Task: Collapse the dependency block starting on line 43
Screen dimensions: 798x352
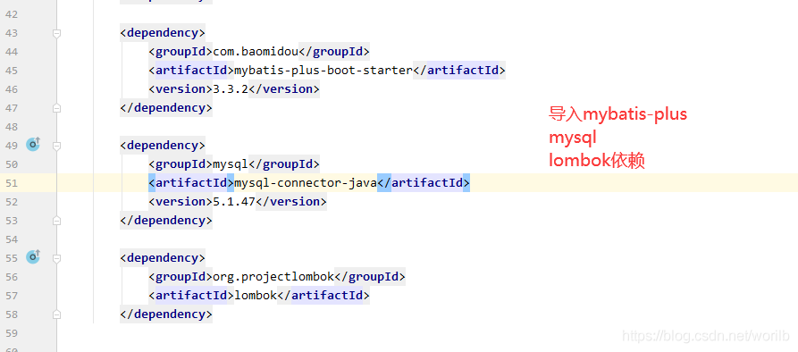Action: coord(57,33)
